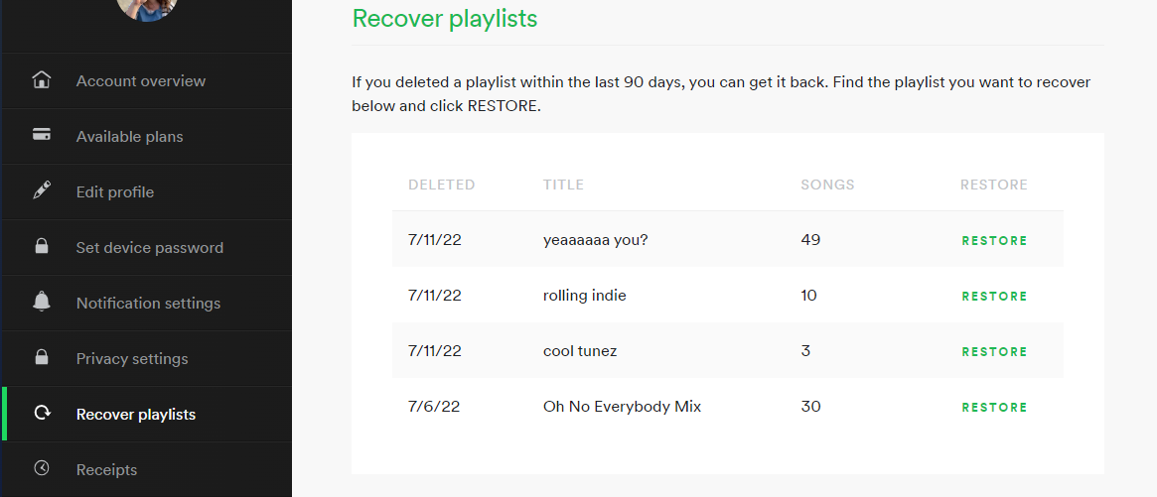
Task: Click the home icon beside Account overview
Action: [42, 80]
